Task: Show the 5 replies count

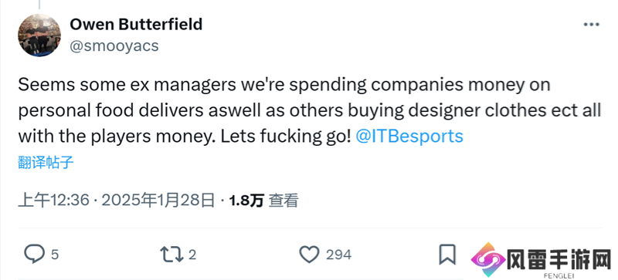Action: click(x=55, y=255)
